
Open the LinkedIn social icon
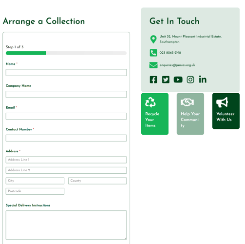(x=203, y=80)
